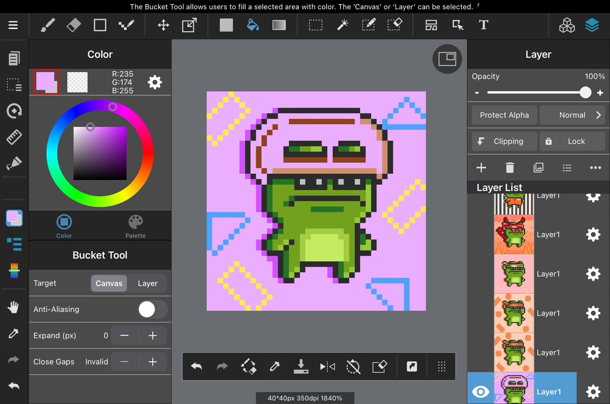Add a new layer
The width and height of the screenshot is (610, 404).
click(x=481, y=168)
